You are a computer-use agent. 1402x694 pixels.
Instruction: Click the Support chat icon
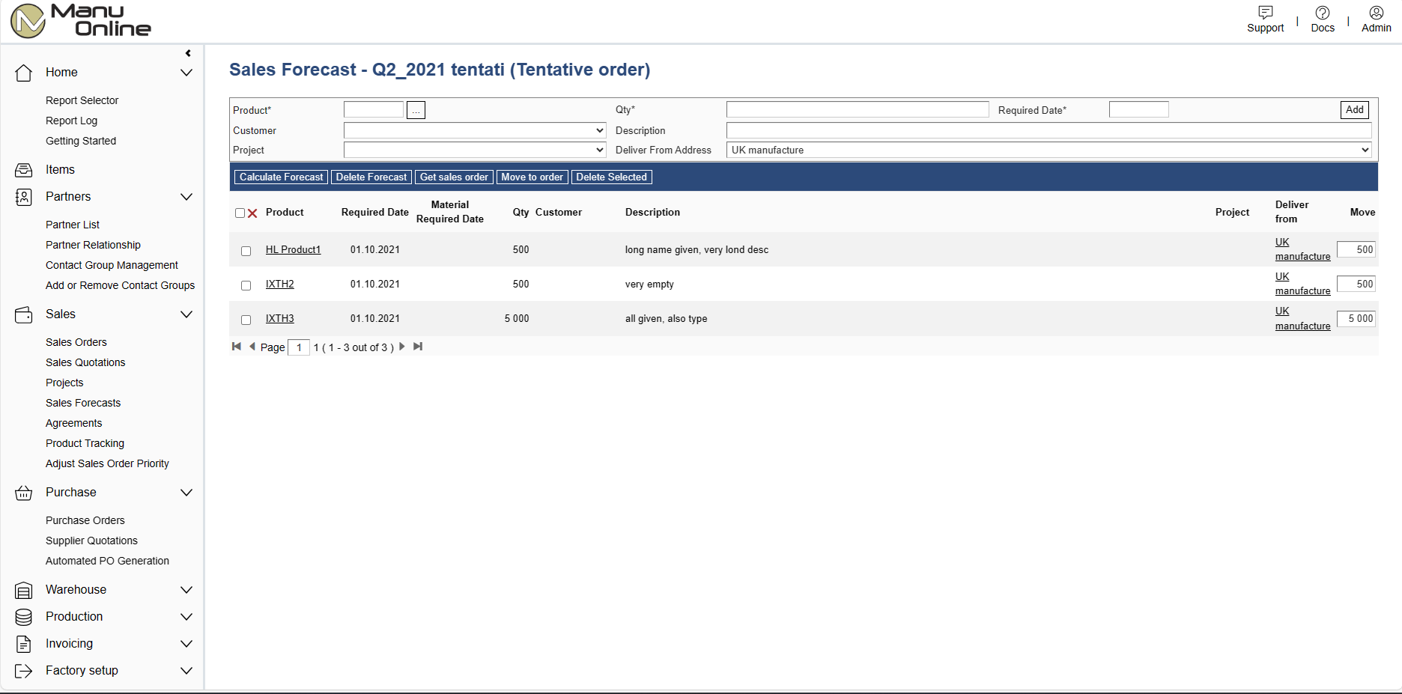1265,13
